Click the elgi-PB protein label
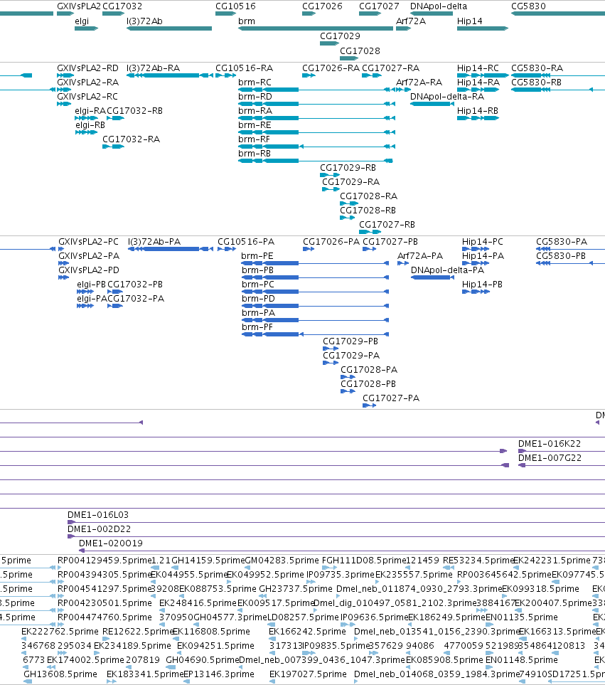 pyautogui.click(x=91, y=285)
